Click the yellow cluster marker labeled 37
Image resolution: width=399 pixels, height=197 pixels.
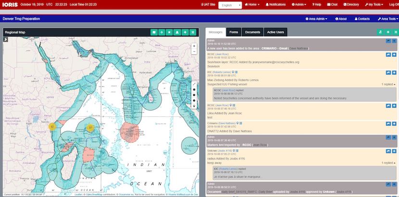90,127
